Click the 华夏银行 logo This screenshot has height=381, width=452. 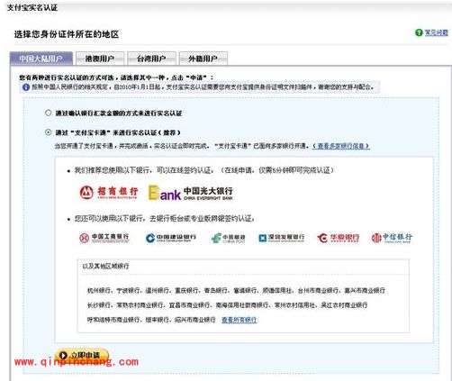click(338, 238)
